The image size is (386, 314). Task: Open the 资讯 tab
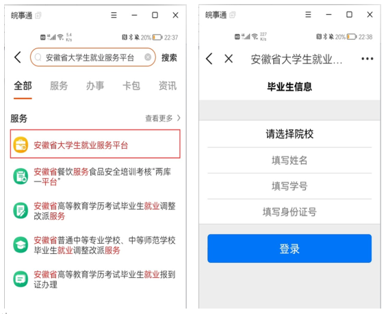coord(168,86)
